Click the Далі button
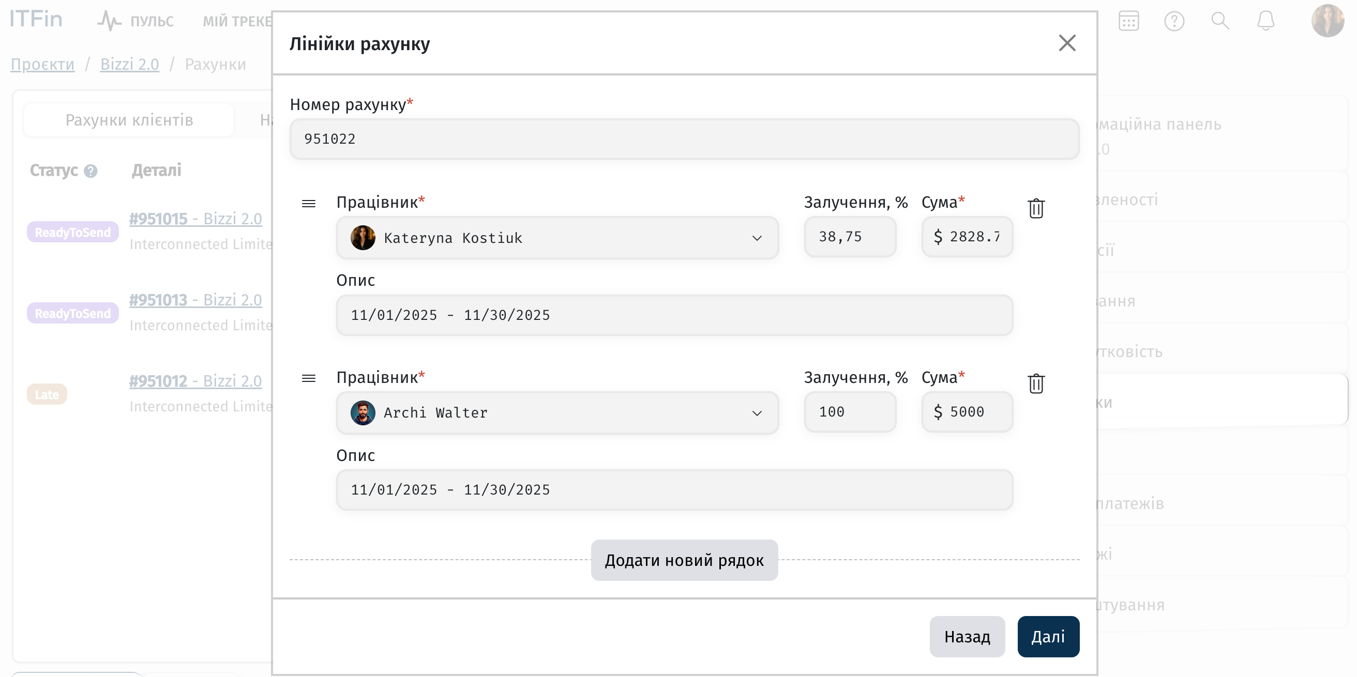The width and height of the screenshot is (1357, 677). pos(1048,637)
